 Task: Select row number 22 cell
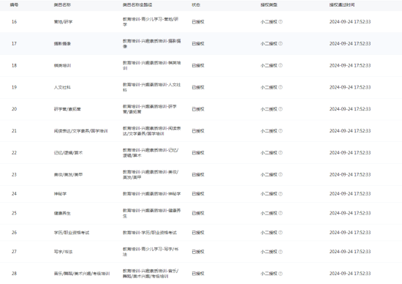point(14,153)
